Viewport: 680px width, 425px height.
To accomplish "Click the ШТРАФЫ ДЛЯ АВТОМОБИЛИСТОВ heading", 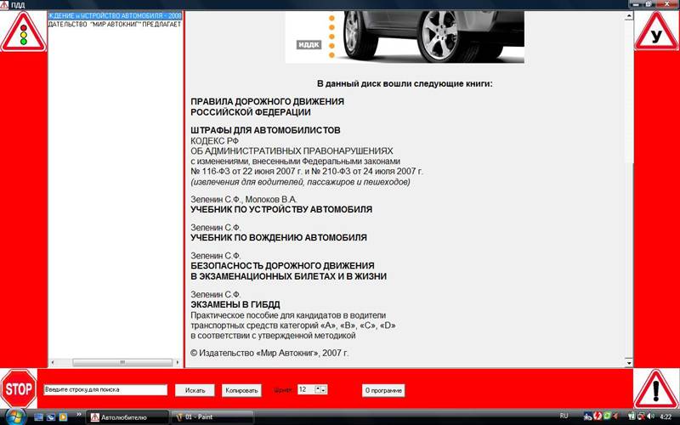I will pos(265,130).
